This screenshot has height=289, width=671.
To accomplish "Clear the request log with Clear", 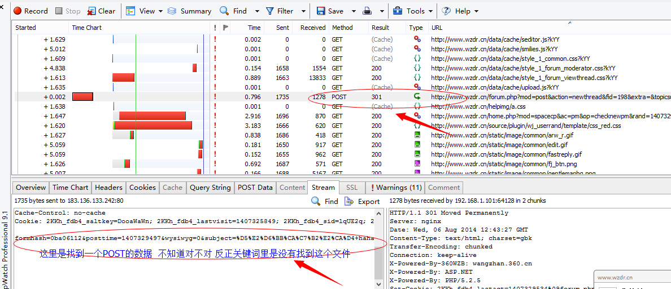I will pyautogui.click(x=101, y=11).
